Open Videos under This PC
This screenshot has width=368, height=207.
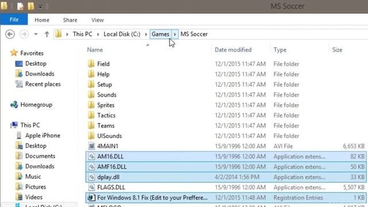(34, 197)
